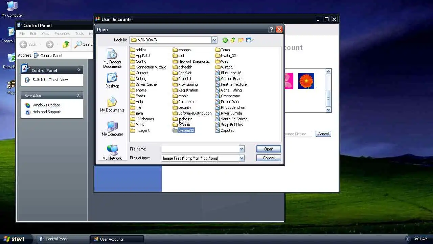Open the Tools menu in Control Panel
The width and height of the screenshot is (433, 244).
click(79, 34)
